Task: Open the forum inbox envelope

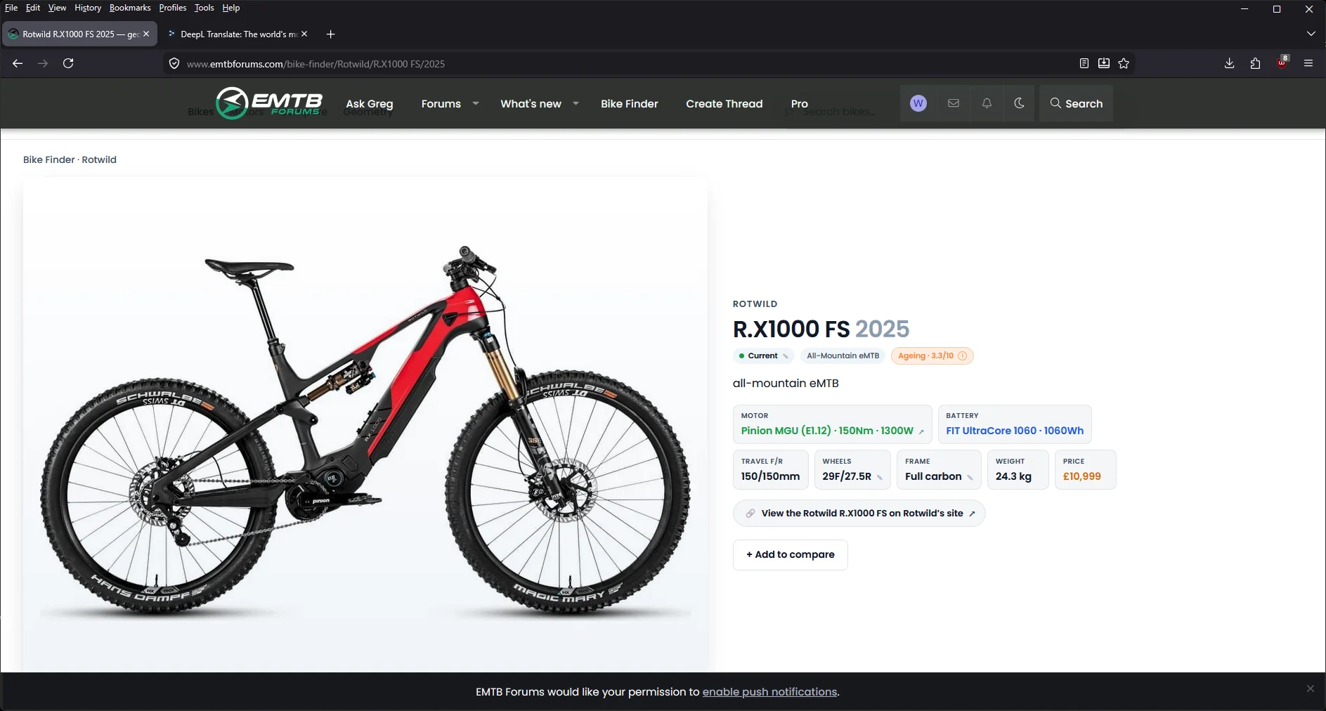Action: tap(954, 103)
